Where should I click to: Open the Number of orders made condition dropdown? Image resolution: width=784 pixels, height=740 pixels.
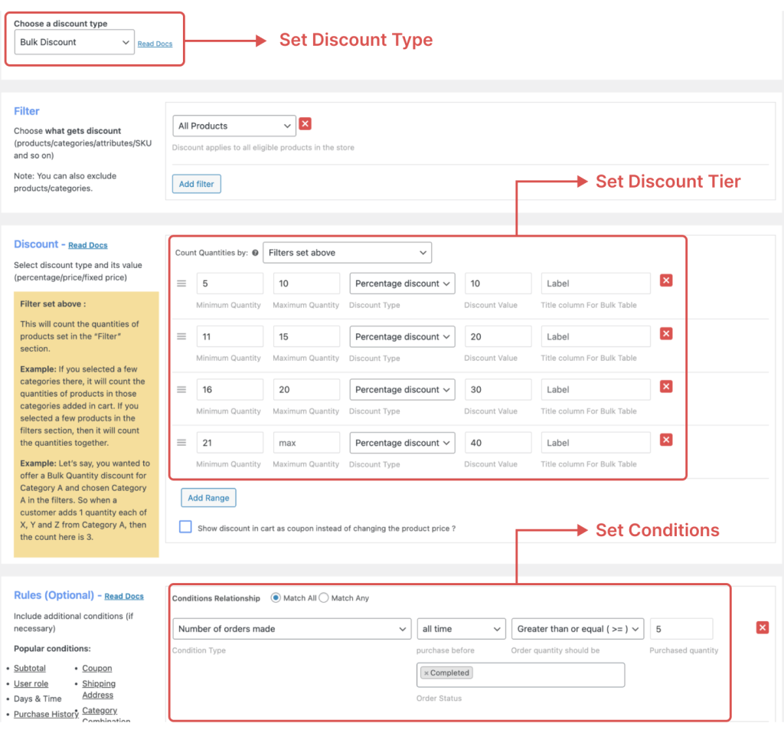point(292,628)
